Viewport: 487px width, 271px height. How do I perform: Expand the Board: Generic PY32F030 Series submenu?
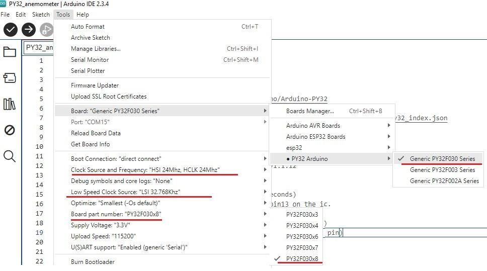click(x=163, y=111)
